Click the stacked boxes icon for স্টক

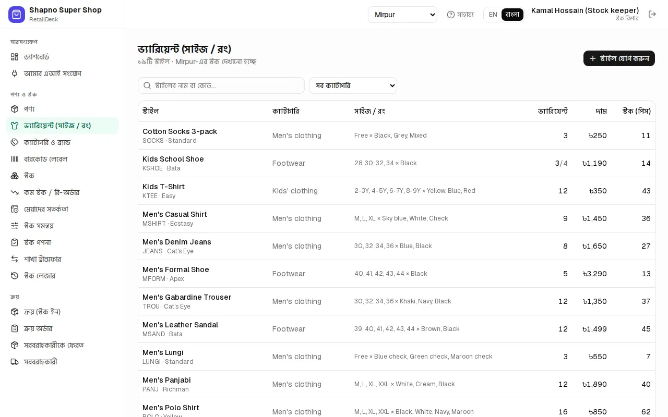(15, 176)
